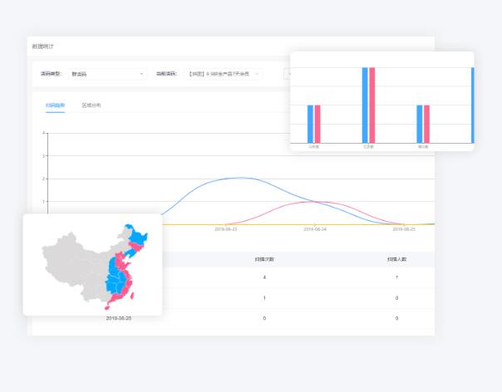Click the pink island region on map

[132, 296]
